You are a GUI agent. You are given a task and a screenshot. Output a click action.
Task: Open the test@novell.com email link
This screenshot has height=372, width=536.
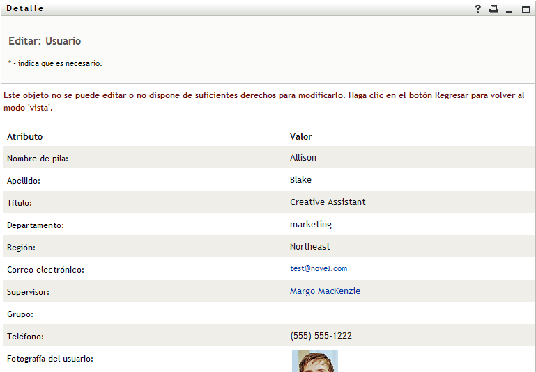coord(319,268)
